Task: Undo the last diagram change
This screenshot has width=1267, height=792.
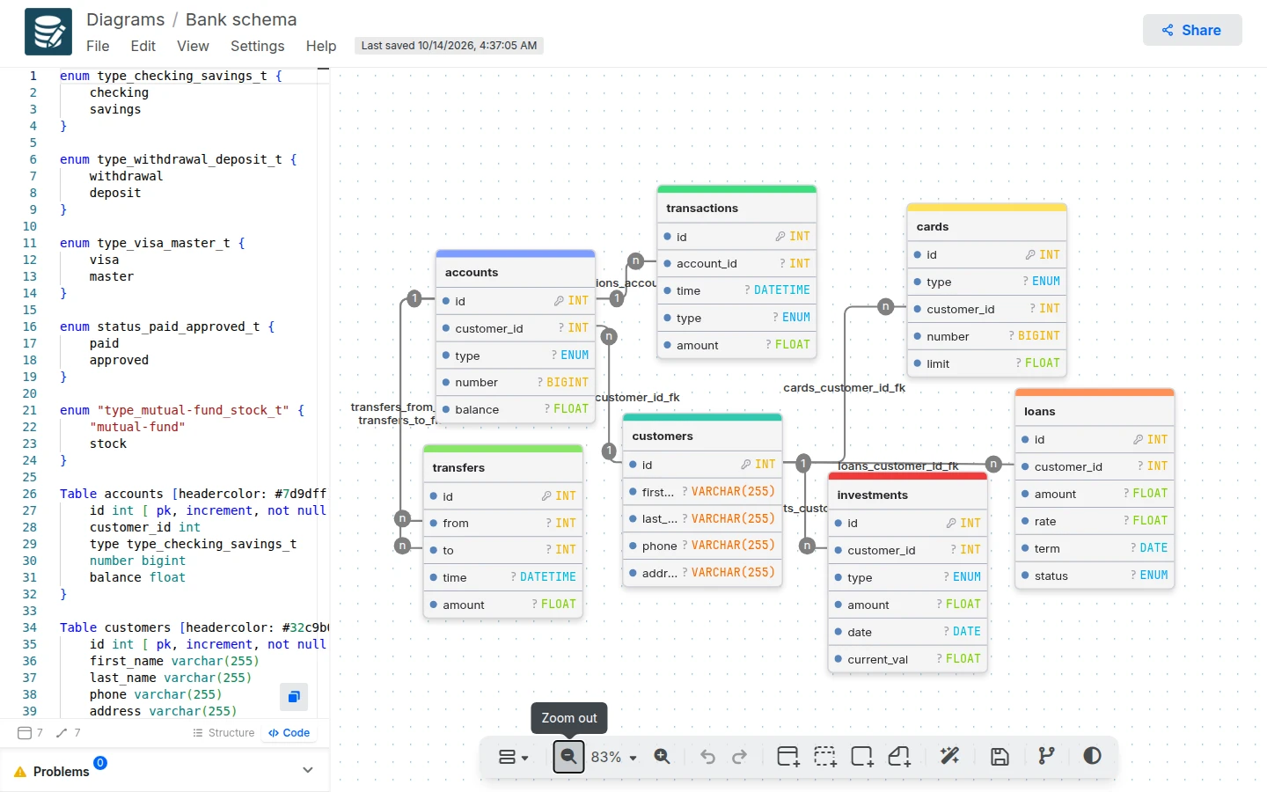Action: click(x=707, y=757)
